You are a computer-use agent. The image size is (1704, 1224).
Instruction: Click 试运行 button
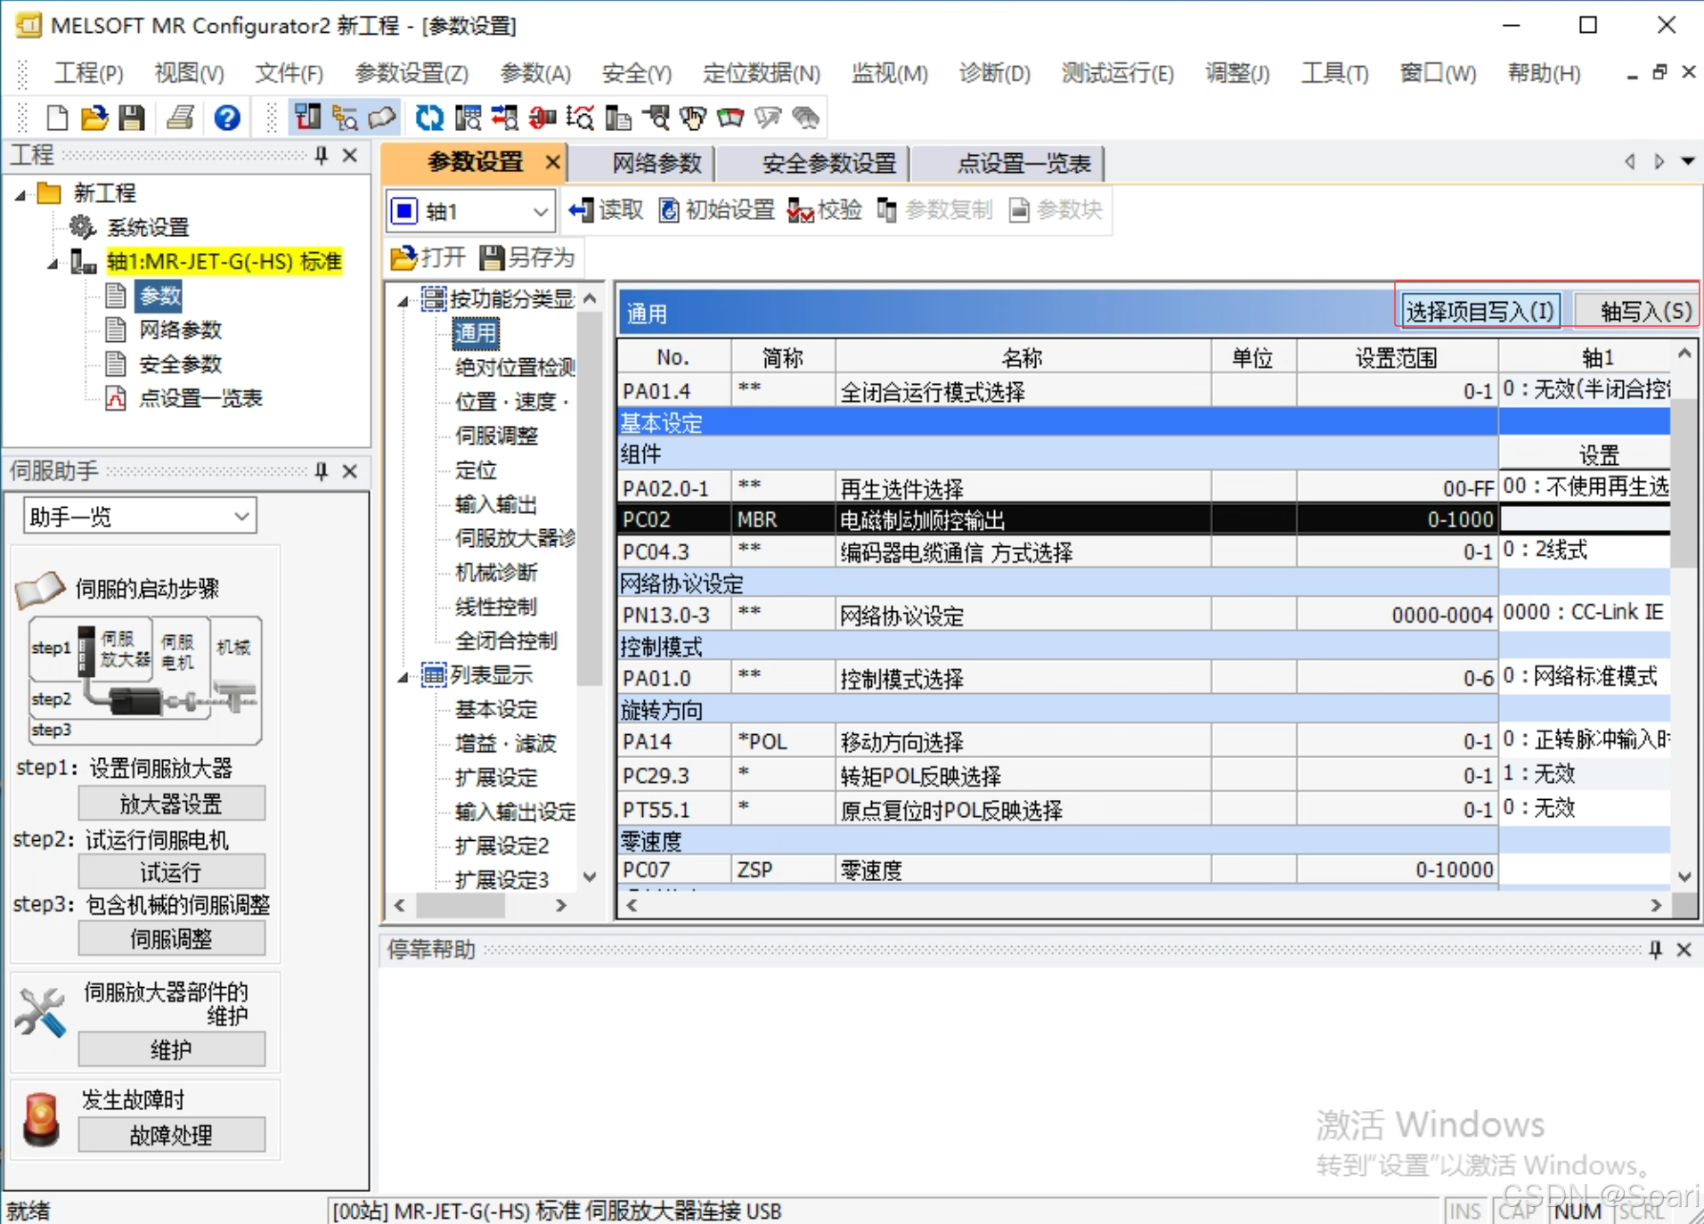pyautogui.click(x=171, y=871)
